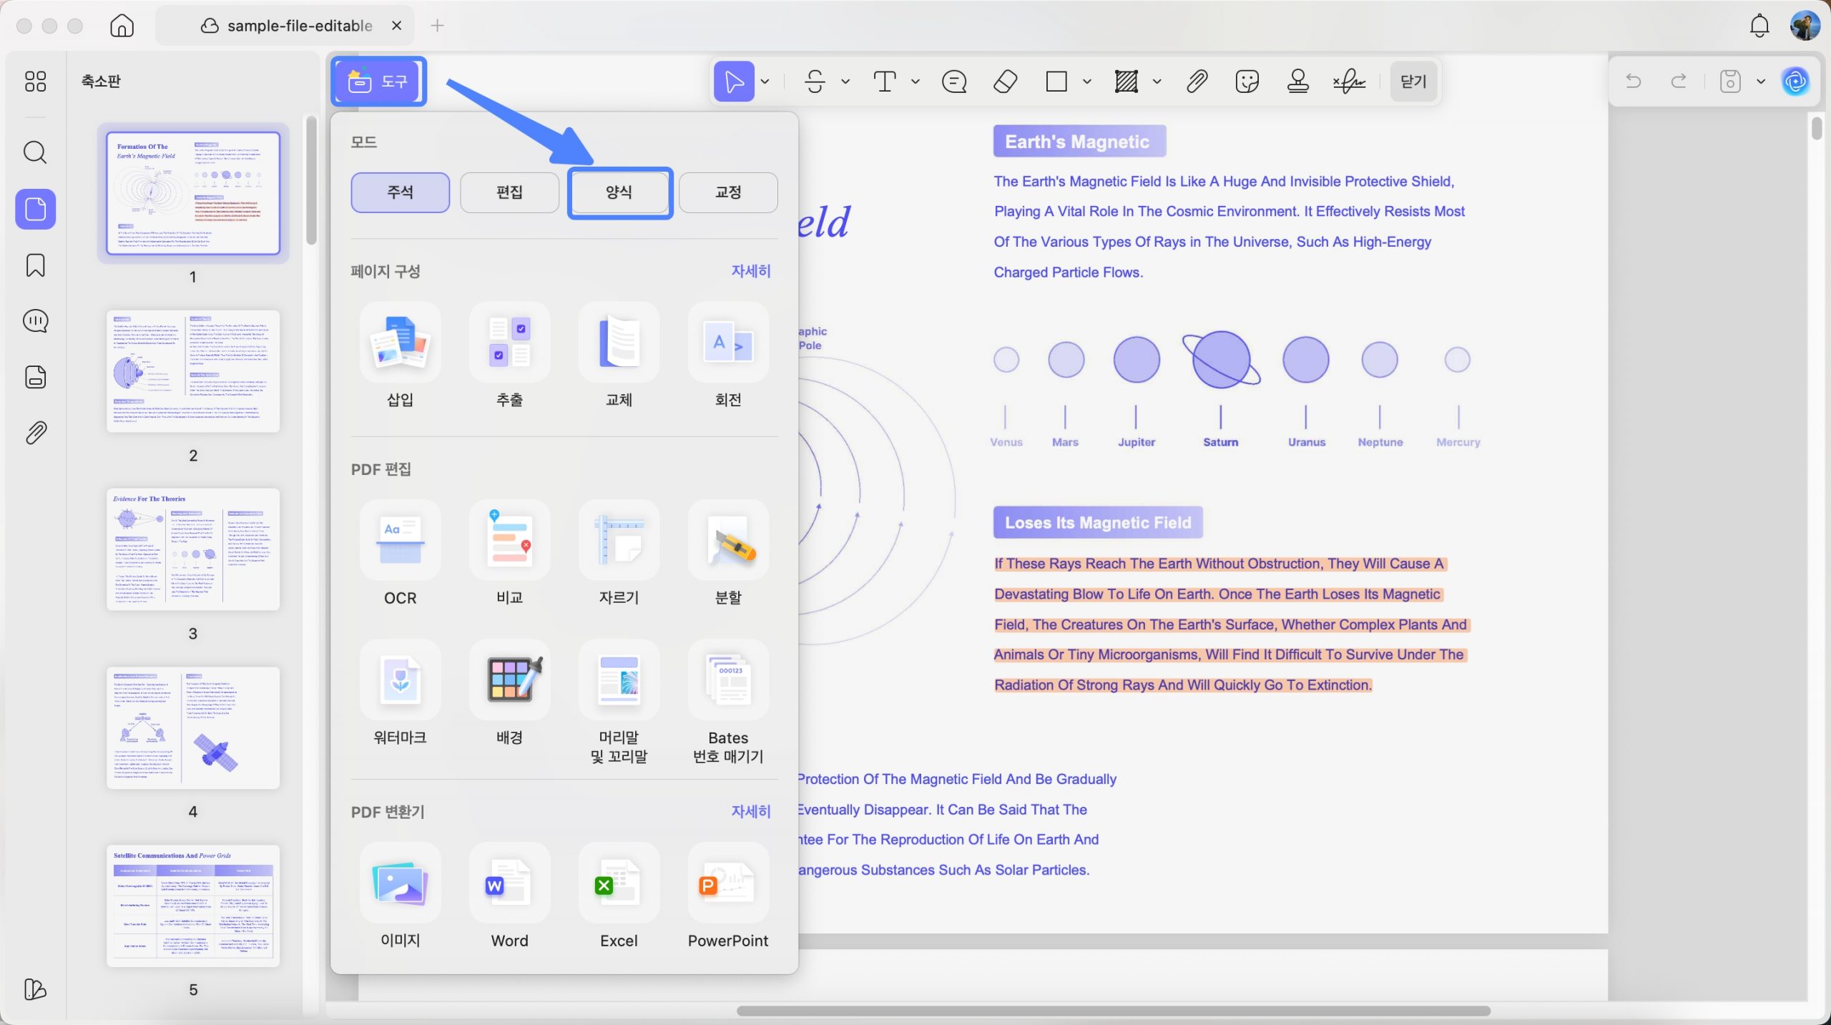Screen dimensions: 1831x1025
Task: Convert PDF to PowerPoint
Action: click(x=728, y=897)
